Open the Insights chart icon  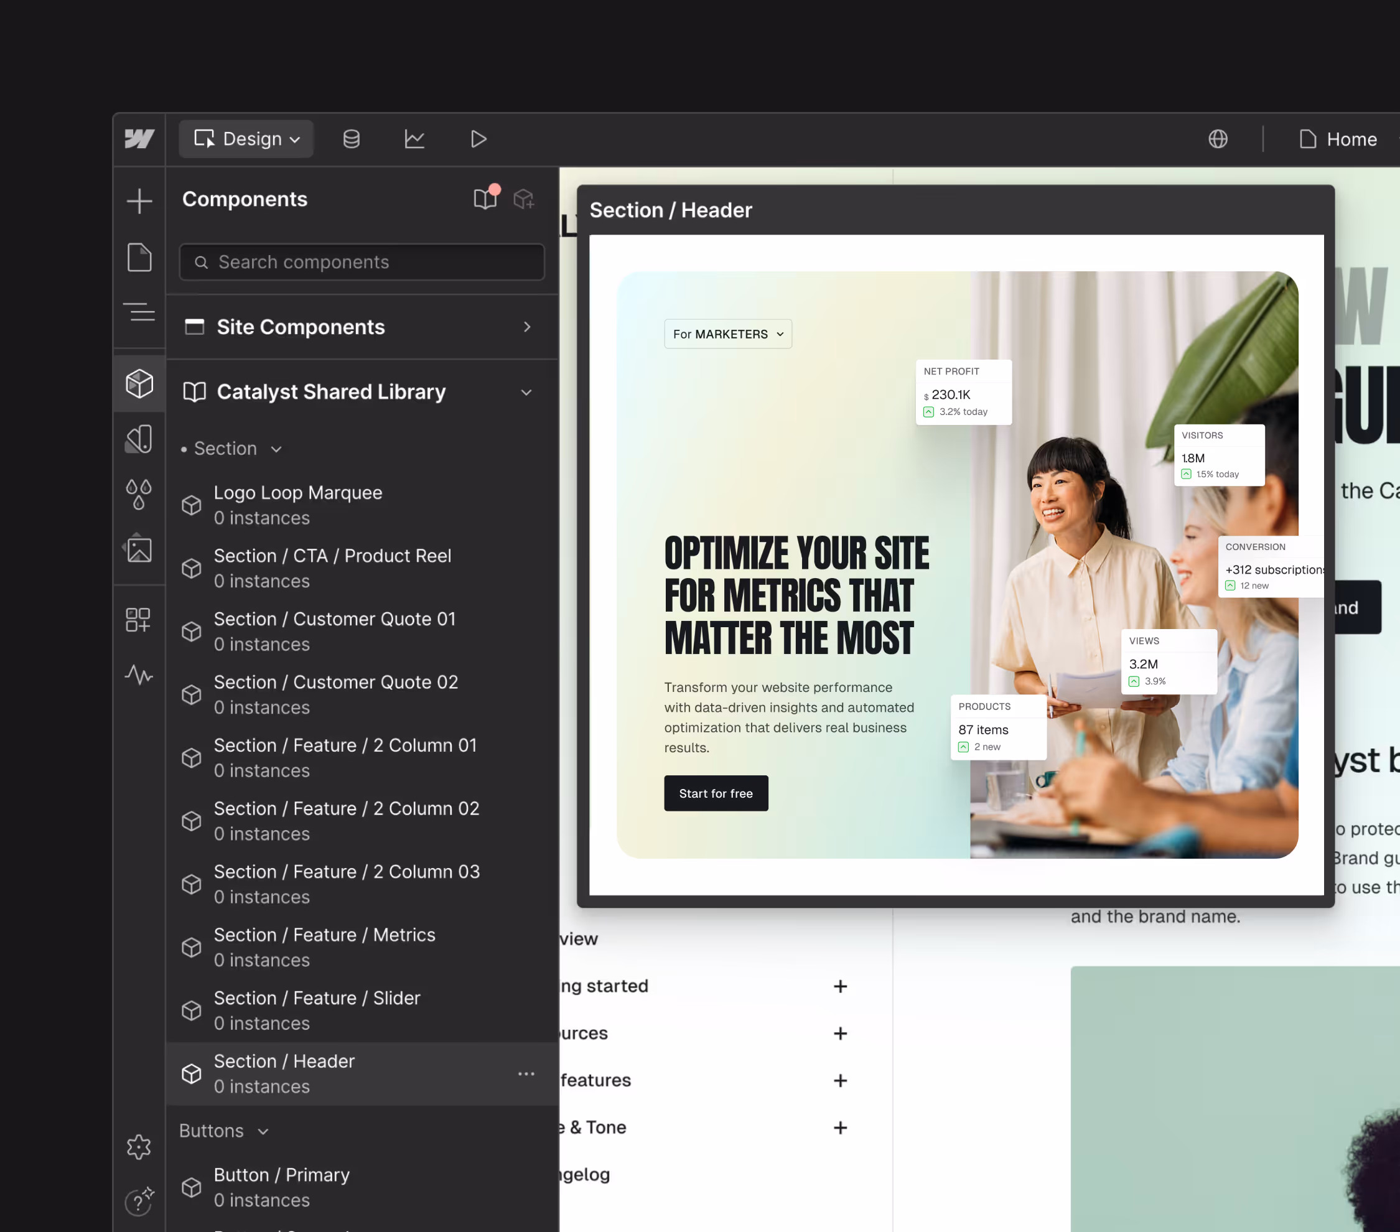(414, 139)
